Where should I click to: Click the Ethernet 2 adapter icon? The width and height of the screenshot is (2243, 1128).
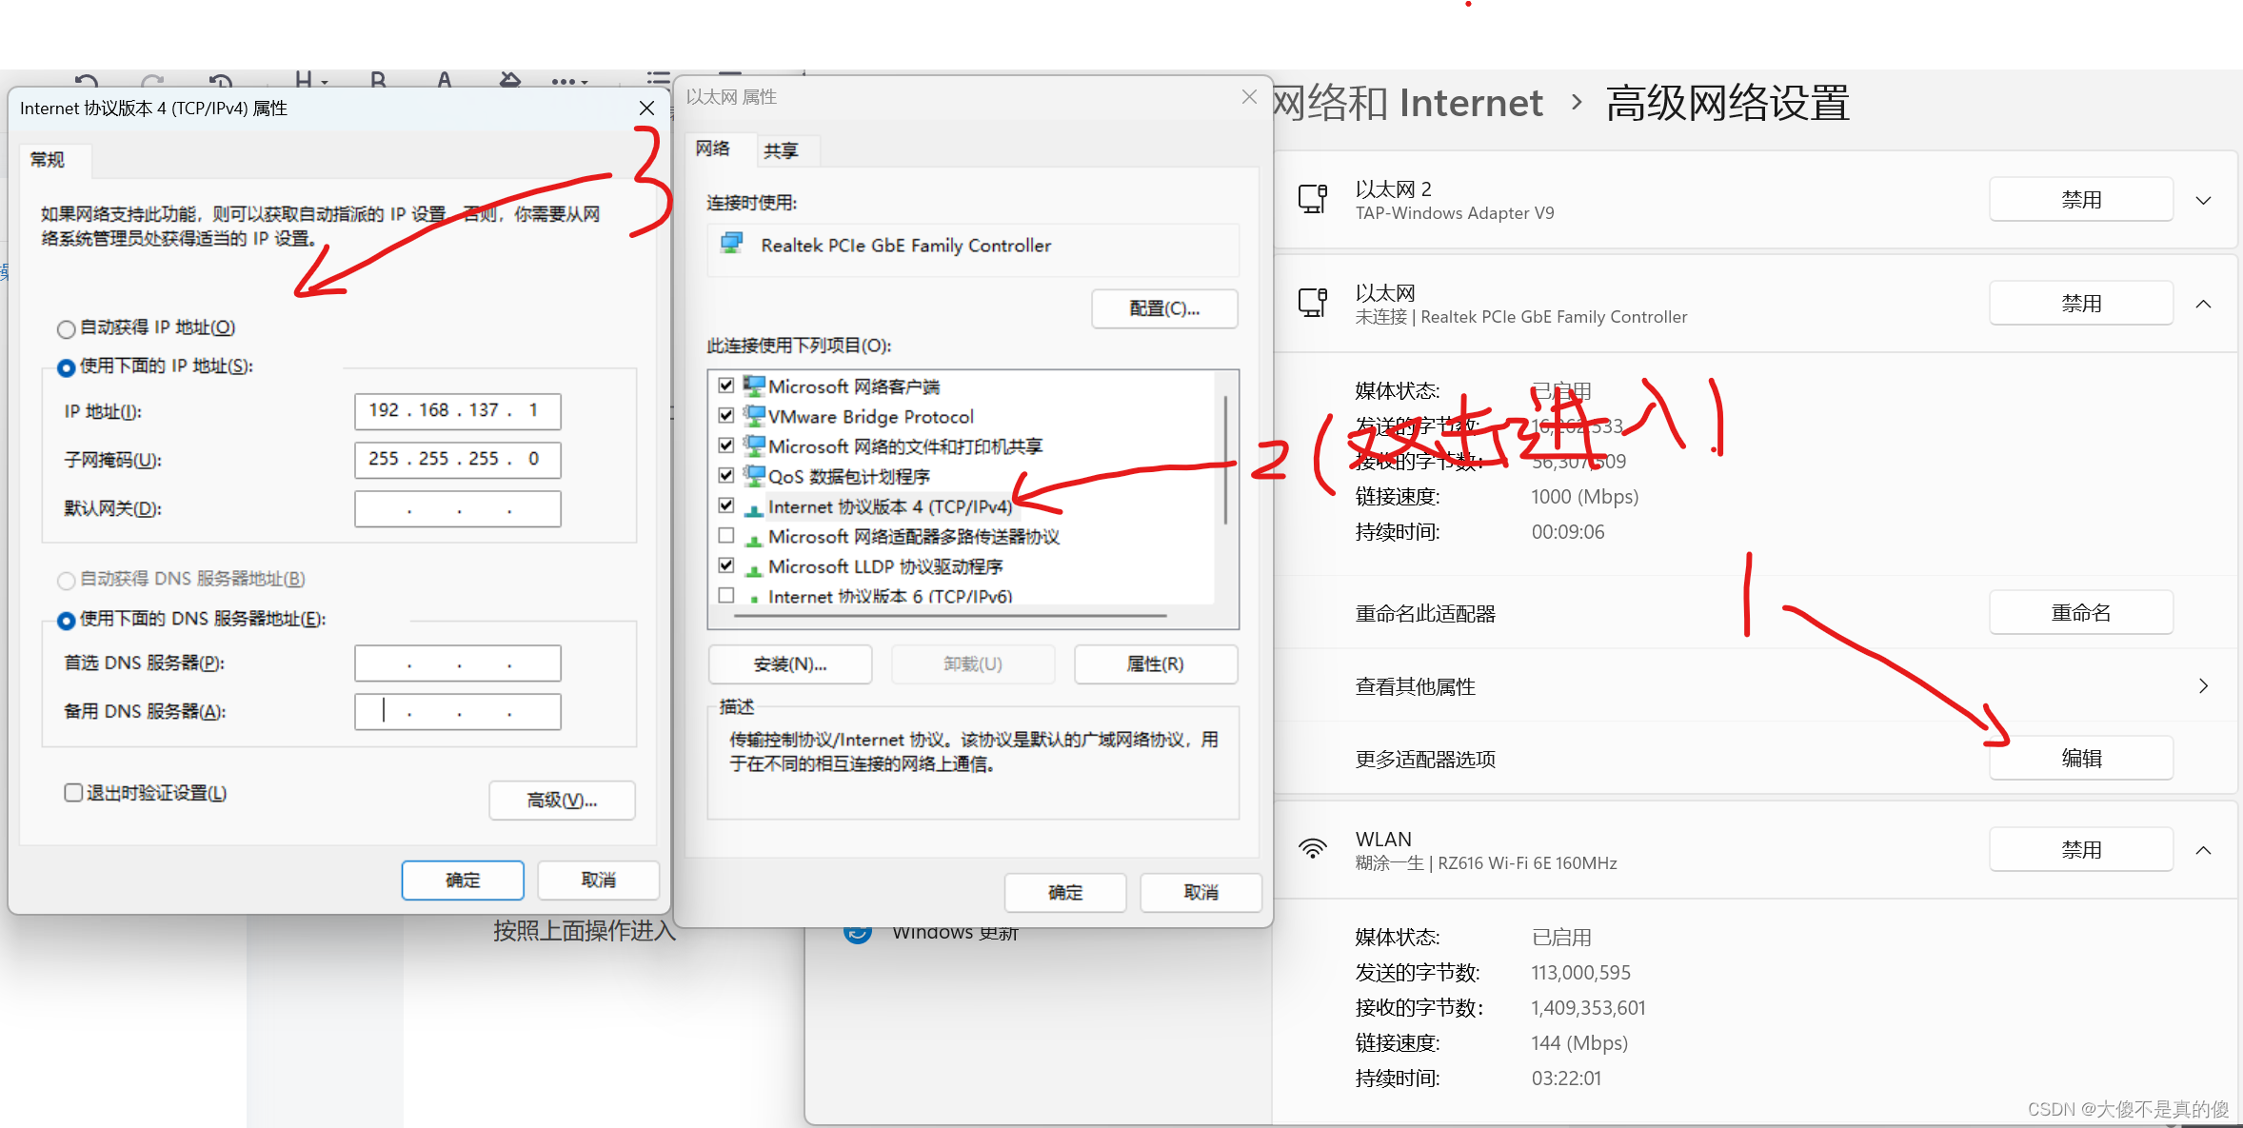click(1312, 199)
